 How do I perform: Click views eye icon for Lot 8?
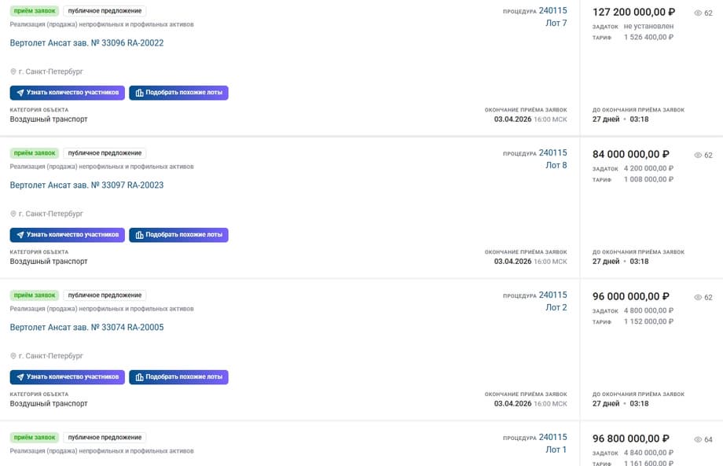pos(698,156)
